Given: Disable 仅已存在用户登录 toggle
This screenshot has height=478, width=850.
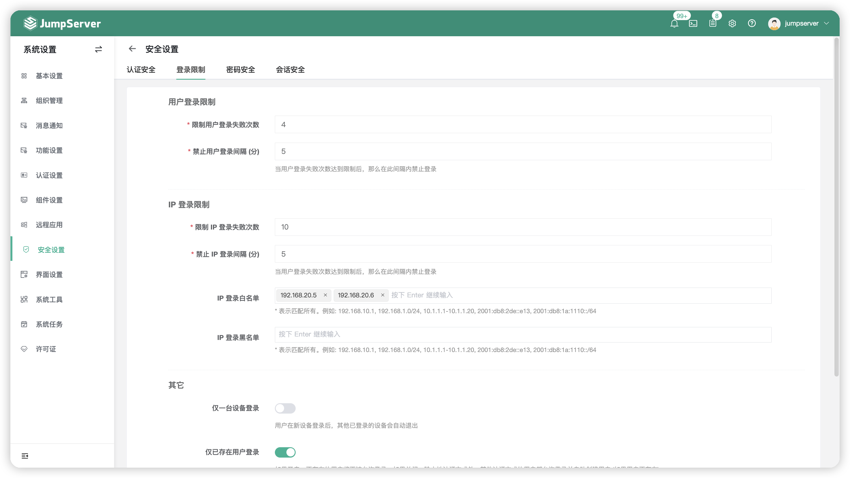Looking at the screenshot, I should tap(285, 452).
